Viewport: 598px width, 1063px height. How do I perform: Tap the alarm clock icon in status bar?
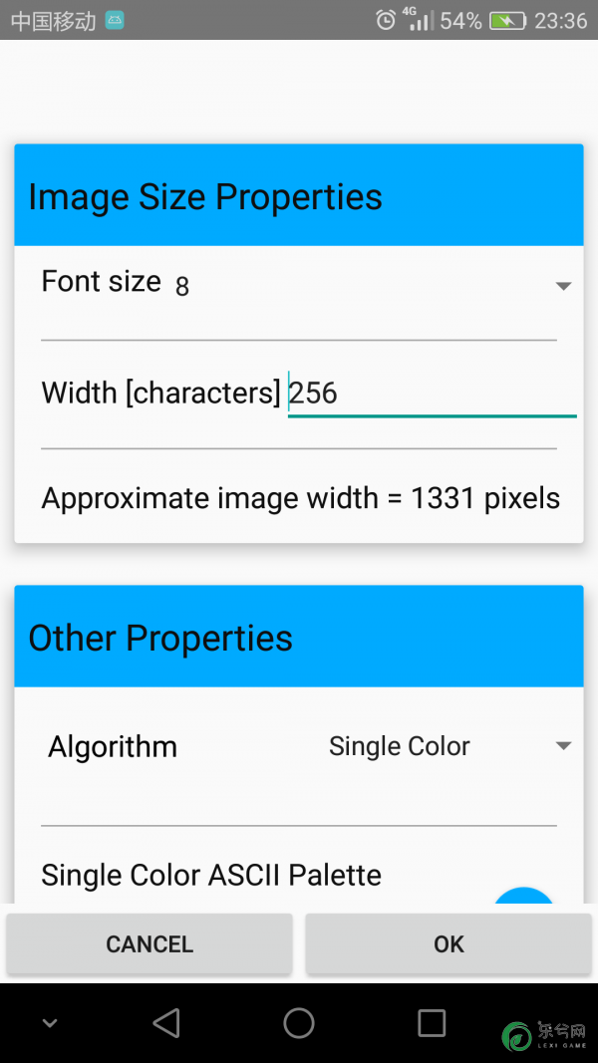(x=386, y=20)
